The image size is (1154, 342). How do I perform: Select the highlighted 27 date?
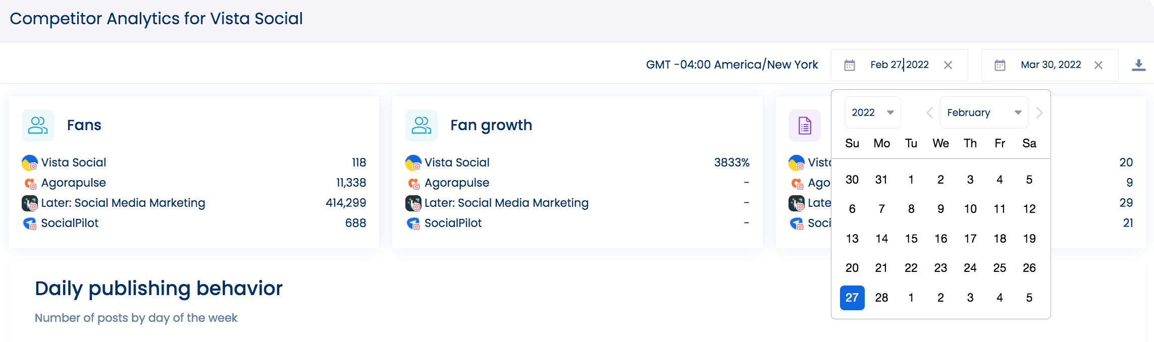click(x=852, y=298)
